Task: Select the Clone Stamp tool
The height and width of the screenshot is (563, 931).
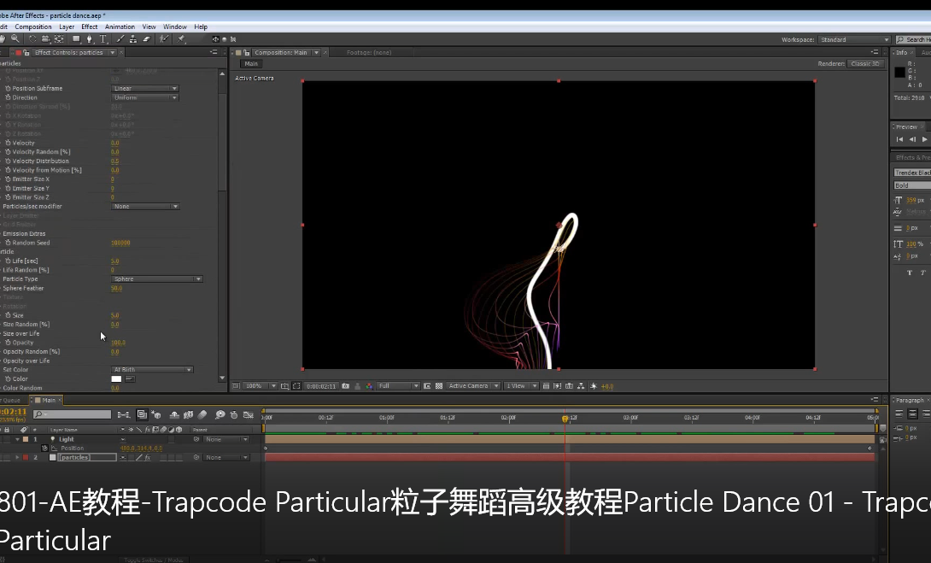Action: (133, 39)
